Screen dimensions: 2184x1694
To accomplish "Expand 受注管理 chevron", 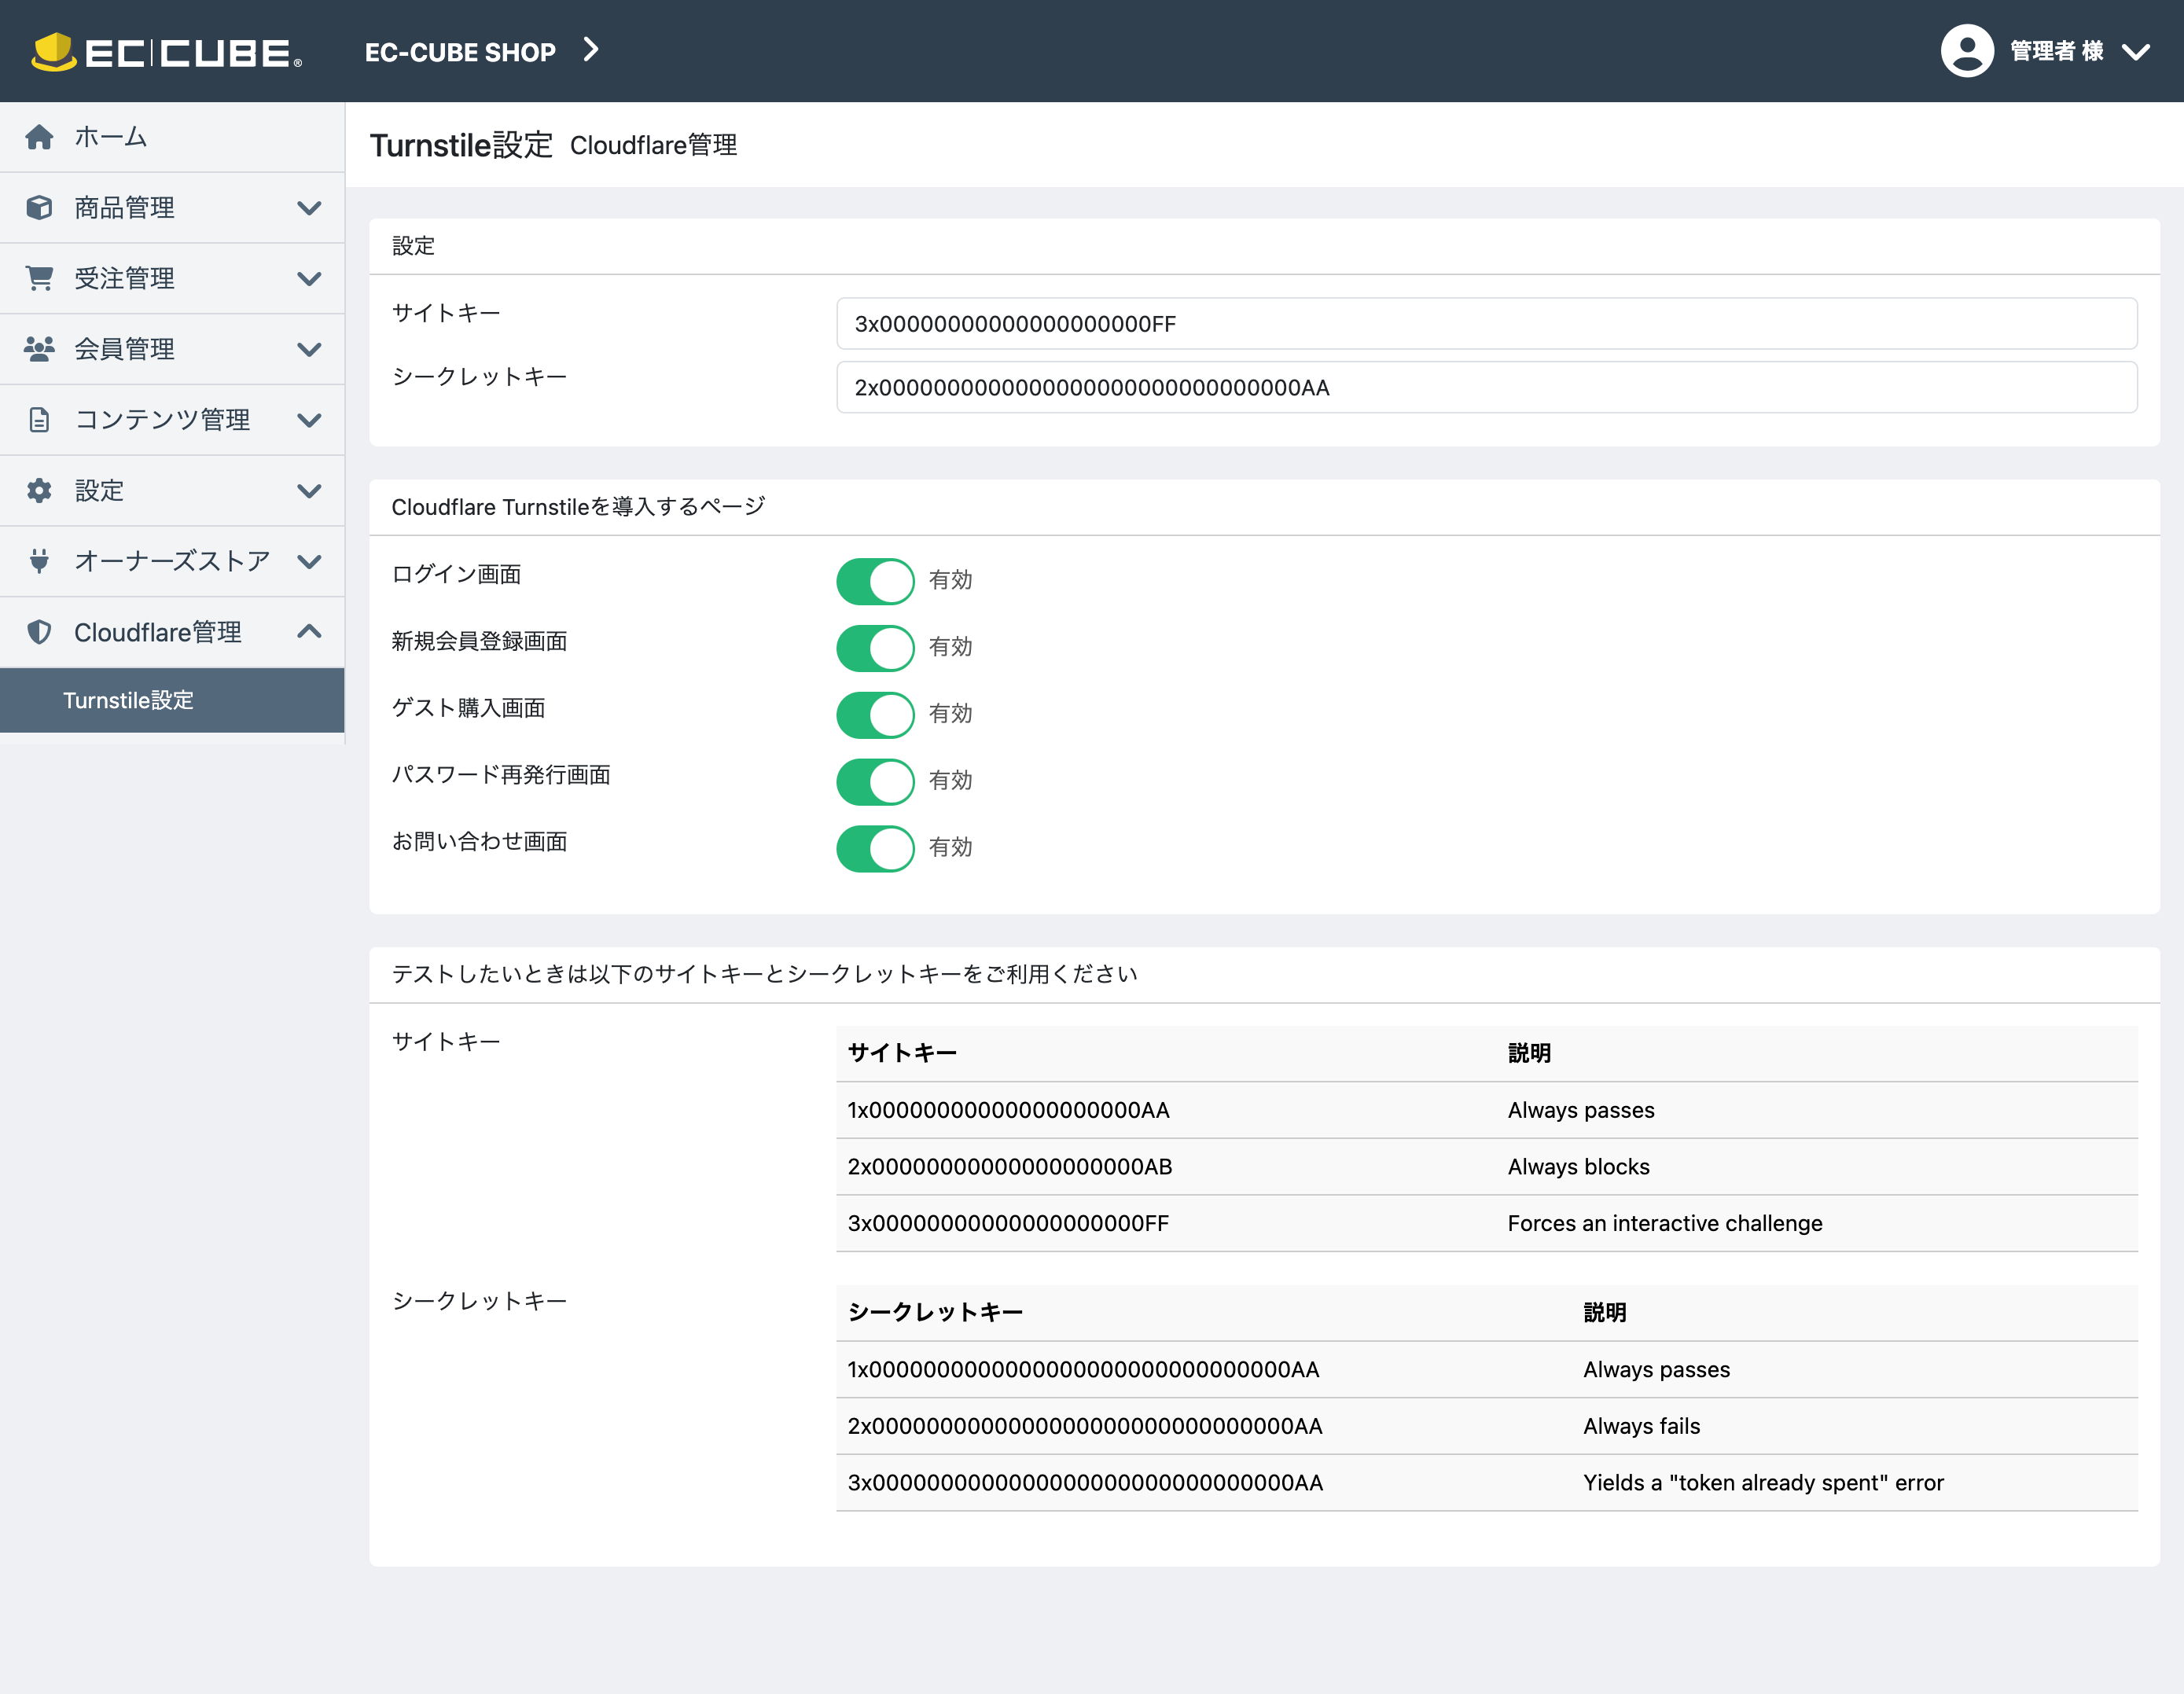I will coord(310,279).
